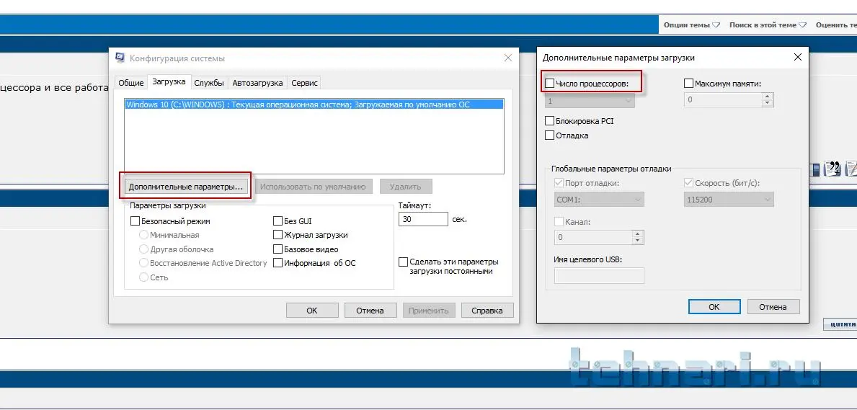Decrease the maximum memory spinner value
Image resolution: width=857 pixels, height=410 pixels.
[768, 103]
